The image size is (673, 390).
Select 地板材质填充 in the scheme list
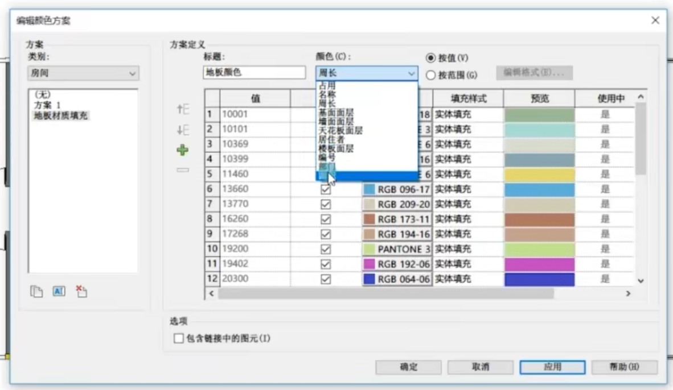click(60, 115)
